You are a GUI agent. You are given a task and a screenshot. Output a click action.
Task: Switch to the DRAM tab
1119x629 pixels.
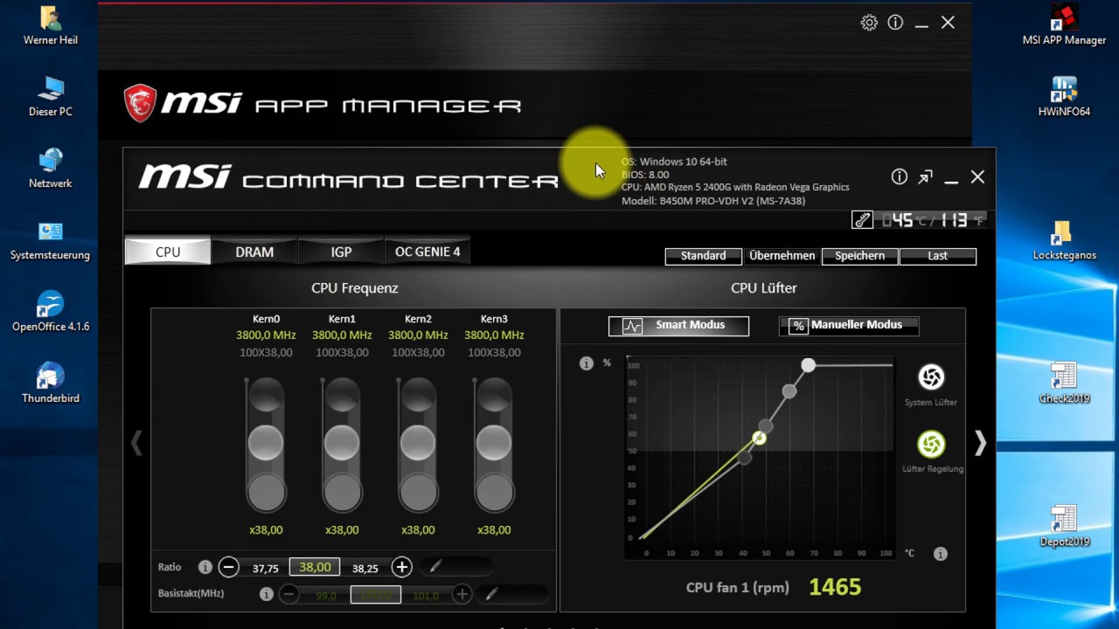(254, 252)
